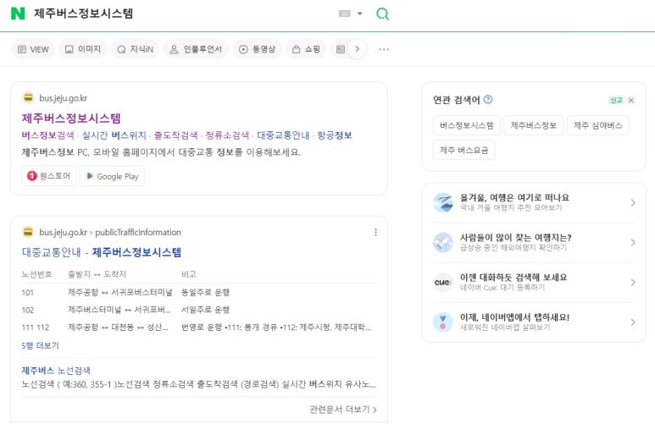Open the 대중교통안내 - 제주버스정보시스템 link

tap(102, 252)
